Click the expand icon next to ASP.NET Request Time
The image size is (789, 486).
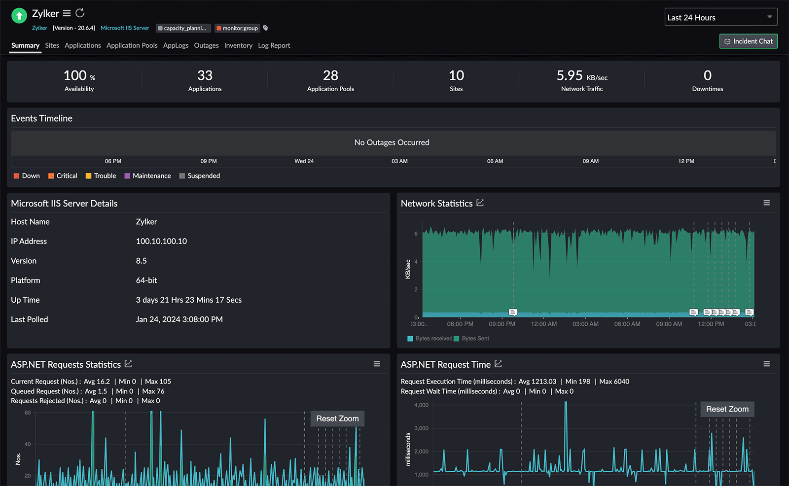(499, 364)
